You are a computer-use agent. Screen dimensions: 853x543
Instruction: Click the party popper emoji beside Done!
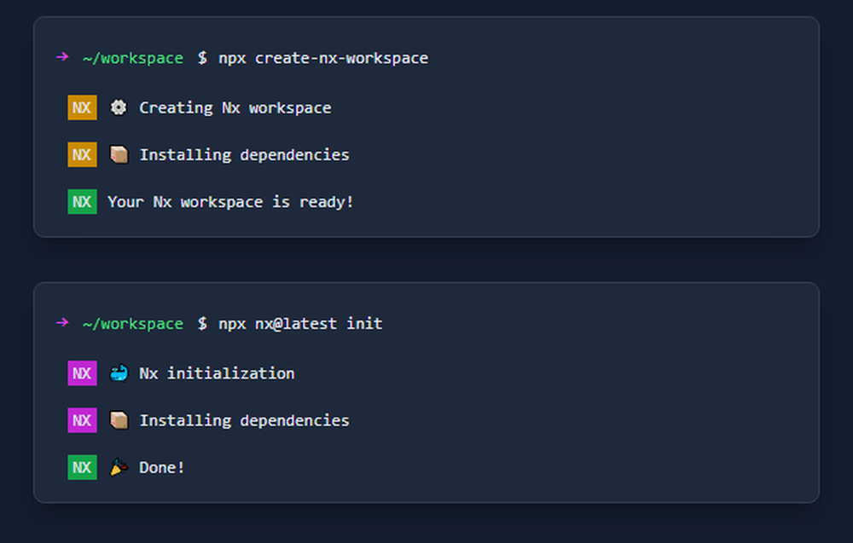tap(119, 467)
